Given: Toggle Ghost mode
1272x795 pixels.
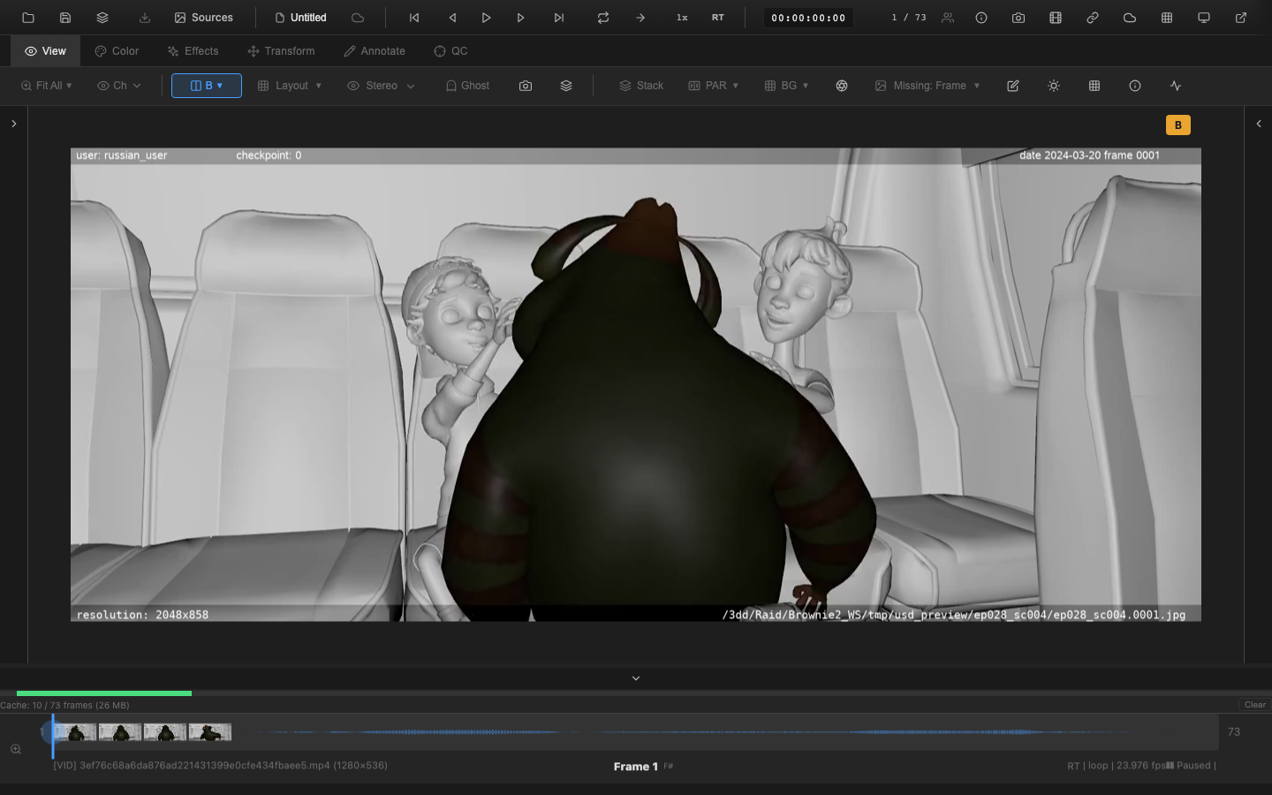Looking at the screenshot, I should pyautogui.click(x=467, y=86).
